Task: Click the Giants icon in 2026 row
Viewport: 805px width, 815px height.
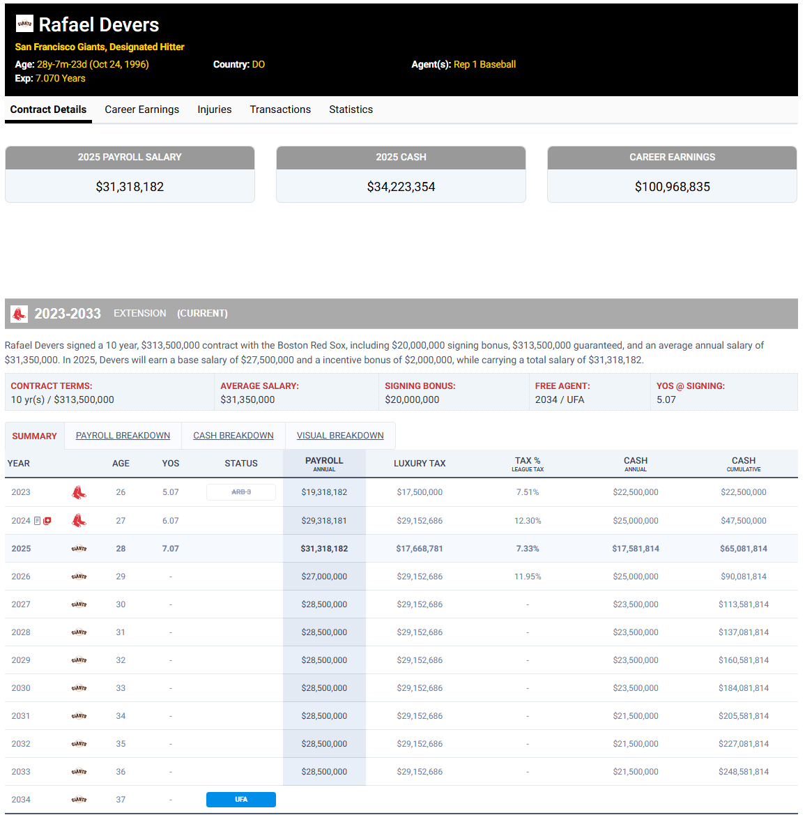Action: [79, 577]
